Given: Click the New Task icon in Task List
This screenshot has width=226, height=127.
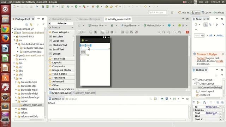Looking at the screenshot, I should (x=196, y=25).
